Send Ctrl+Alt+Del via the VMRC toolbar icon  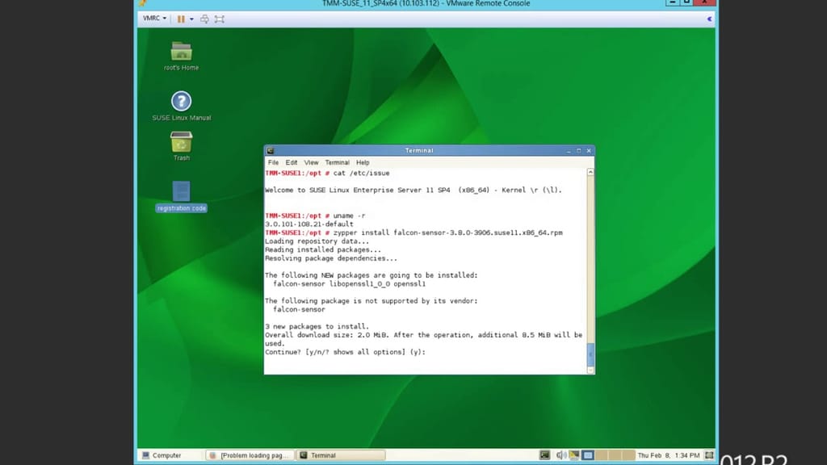tap(204, 18)
